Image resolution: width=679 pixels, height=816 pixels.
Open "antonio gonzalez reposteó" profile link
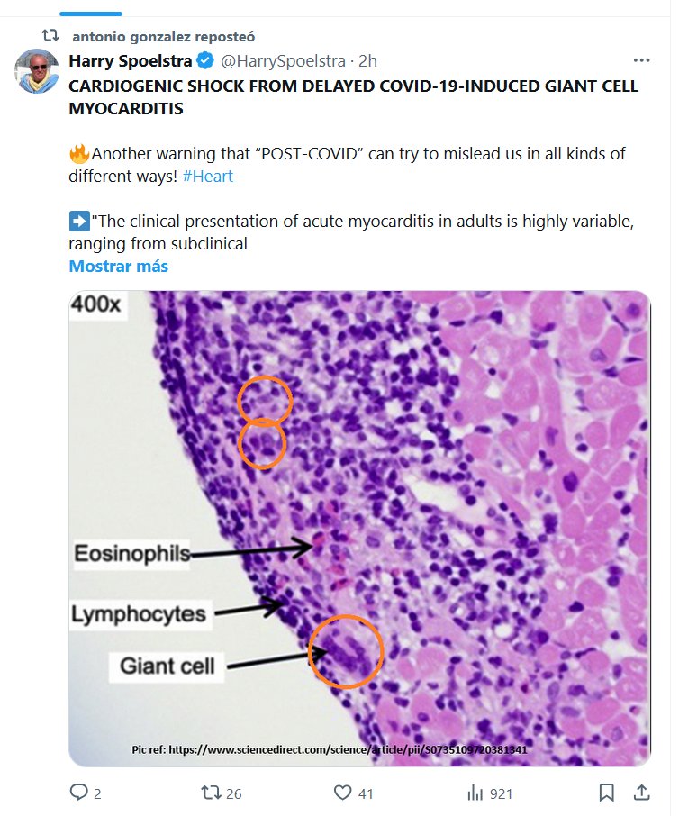click(x=163, y=37)
